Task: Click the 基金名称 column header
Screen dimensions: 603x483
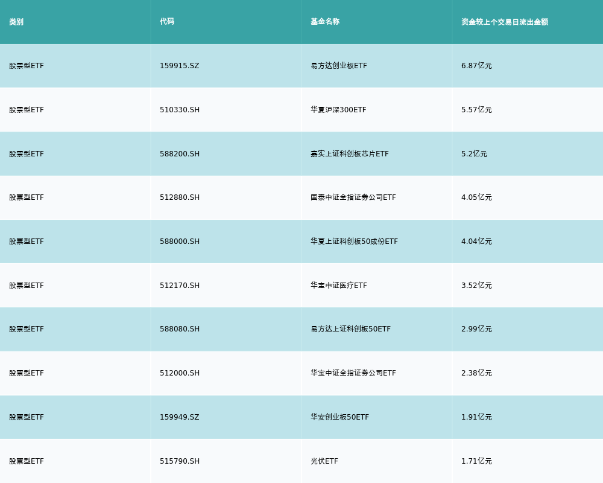Action: coord(325,22)
